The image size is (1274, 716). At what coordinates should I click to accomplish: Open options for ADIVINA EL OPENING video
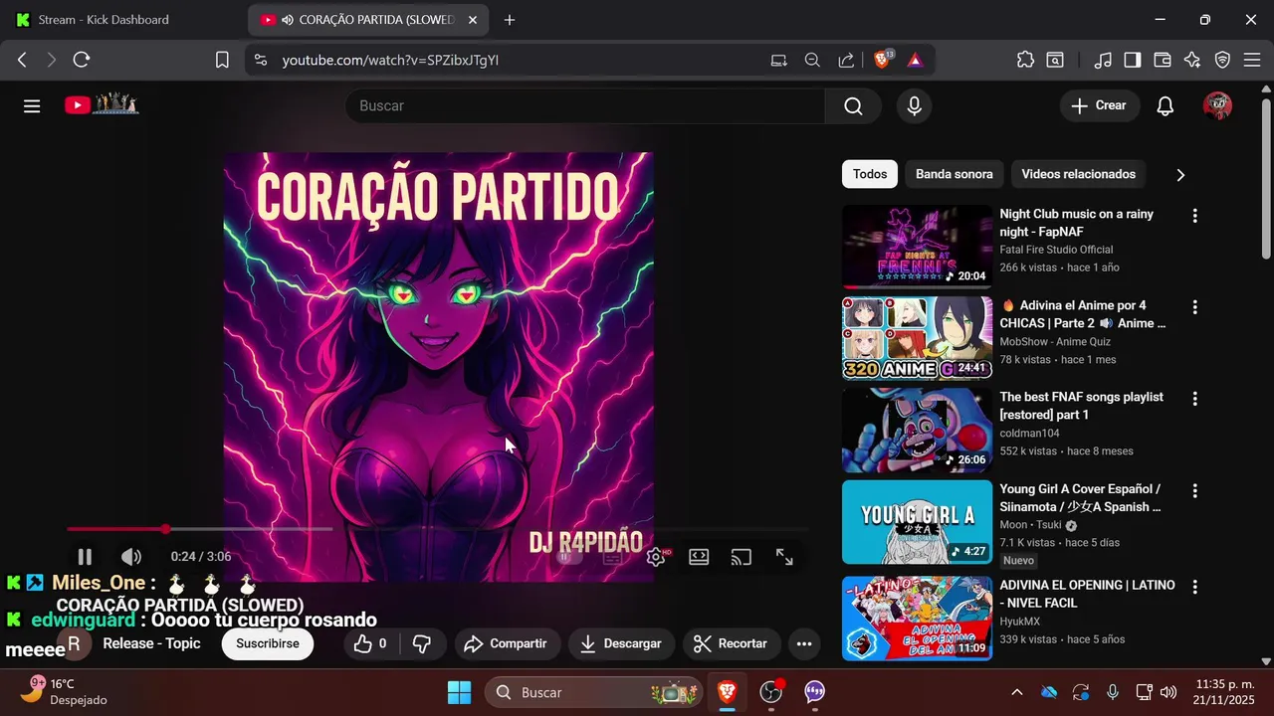(1195, 587)
